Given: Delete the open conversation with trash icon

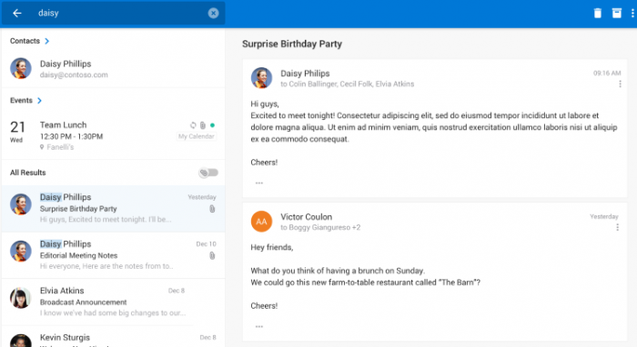Looking at the screenshot, I should (x=598, y=14).
